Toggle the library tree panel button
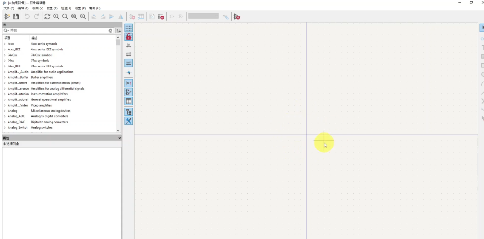 129,112
